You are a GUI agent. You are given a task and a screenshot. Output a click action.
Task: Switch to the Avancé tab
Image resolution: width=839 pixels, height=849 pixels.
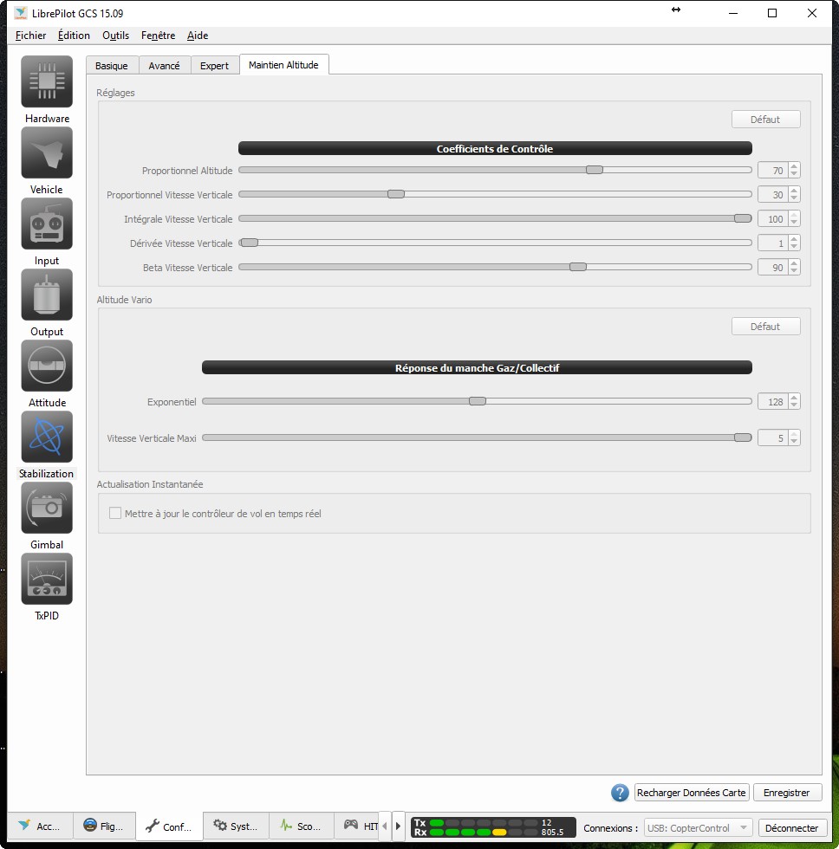point(164,66)
